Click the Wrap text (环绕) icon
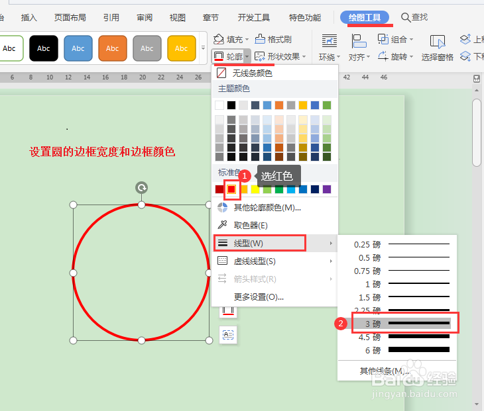 (x=330, y=40)
